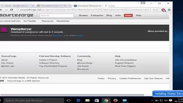
Task: Open the Create a Project link
Action: 48,60
